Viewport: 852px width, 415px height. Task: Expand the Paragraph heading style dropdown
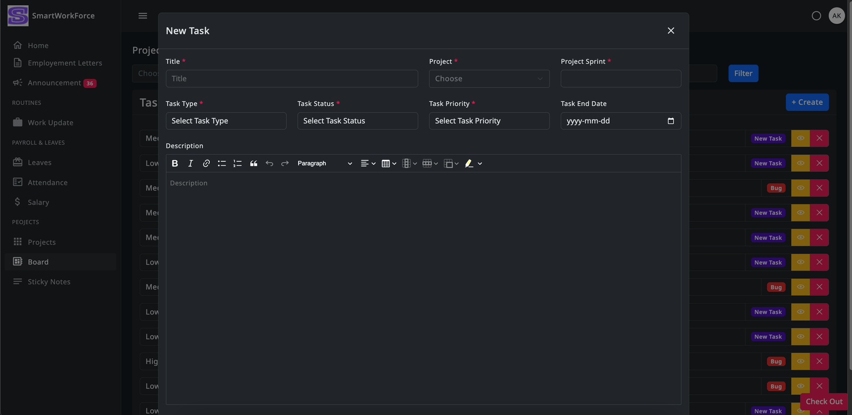[324, 163]
